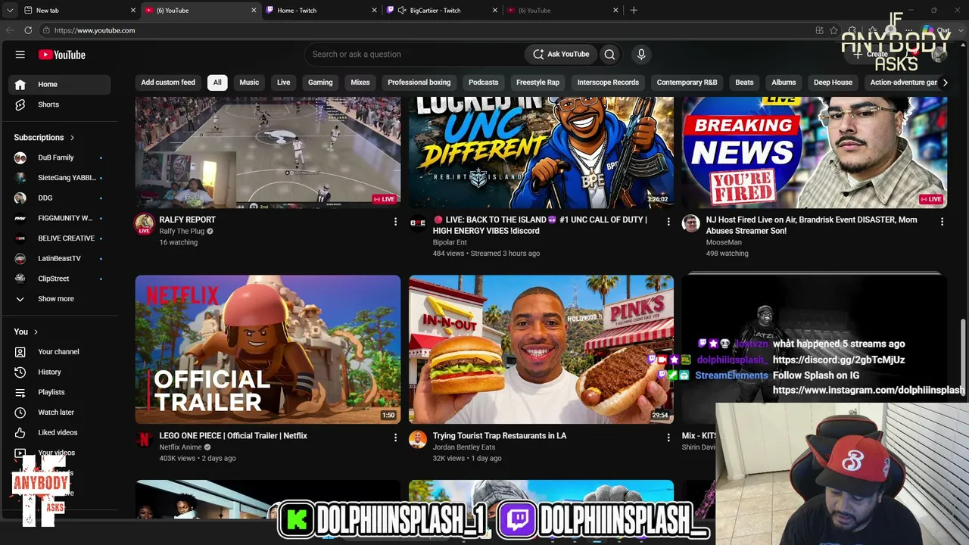Open LatinBeastTV subscription channel
Viewport: 969px width, 545px height.
[x=59, y=258]
